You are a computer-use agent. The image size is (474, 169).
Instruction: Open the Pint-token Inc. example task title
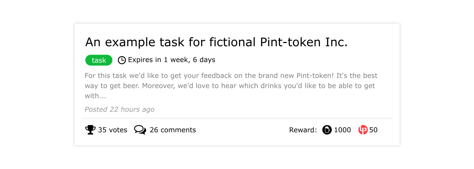[x=216, y=42]
